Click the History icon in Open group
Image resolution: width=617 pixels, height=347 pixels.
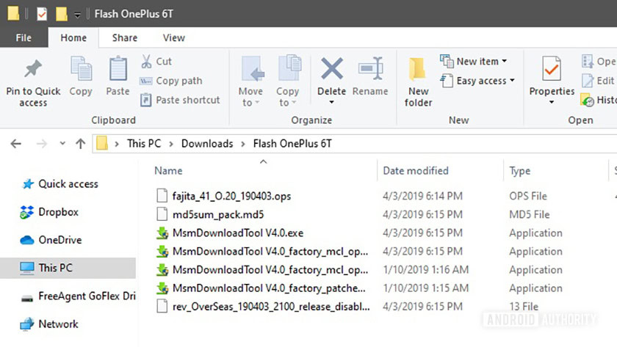coord(588,101)
